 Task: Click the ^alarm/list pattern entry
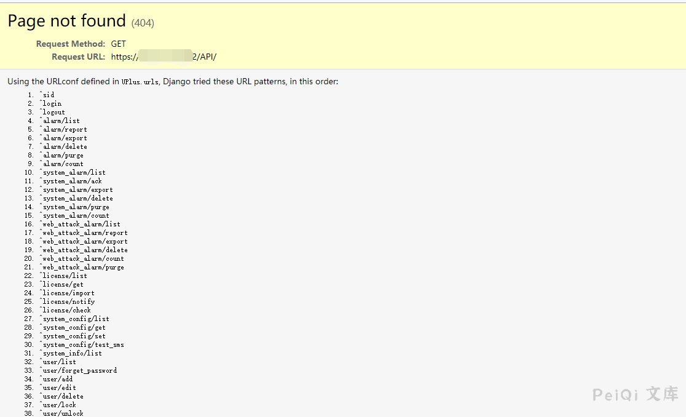point(60,121)
